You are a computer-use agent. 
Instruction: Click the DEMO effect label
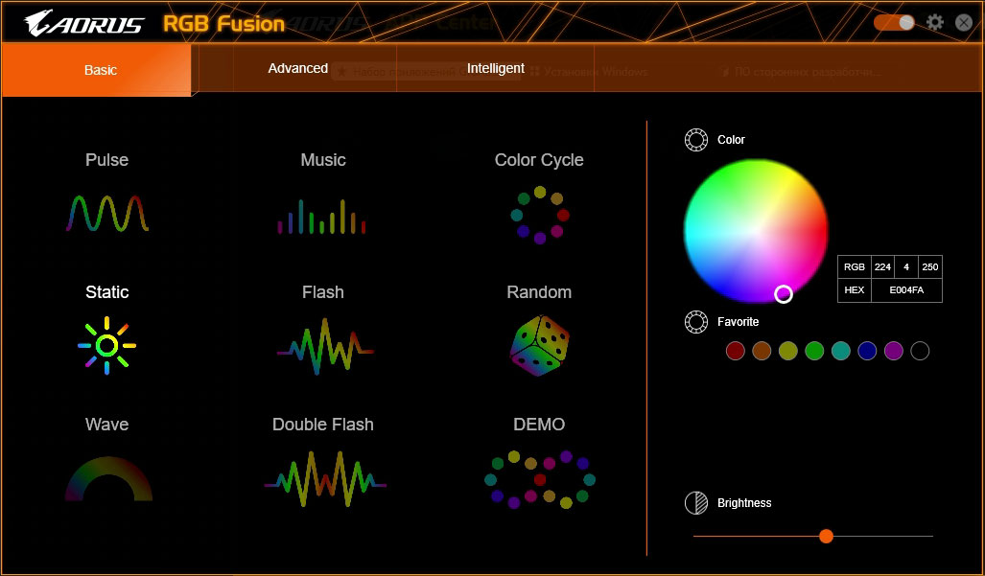(x=539, y=425)
